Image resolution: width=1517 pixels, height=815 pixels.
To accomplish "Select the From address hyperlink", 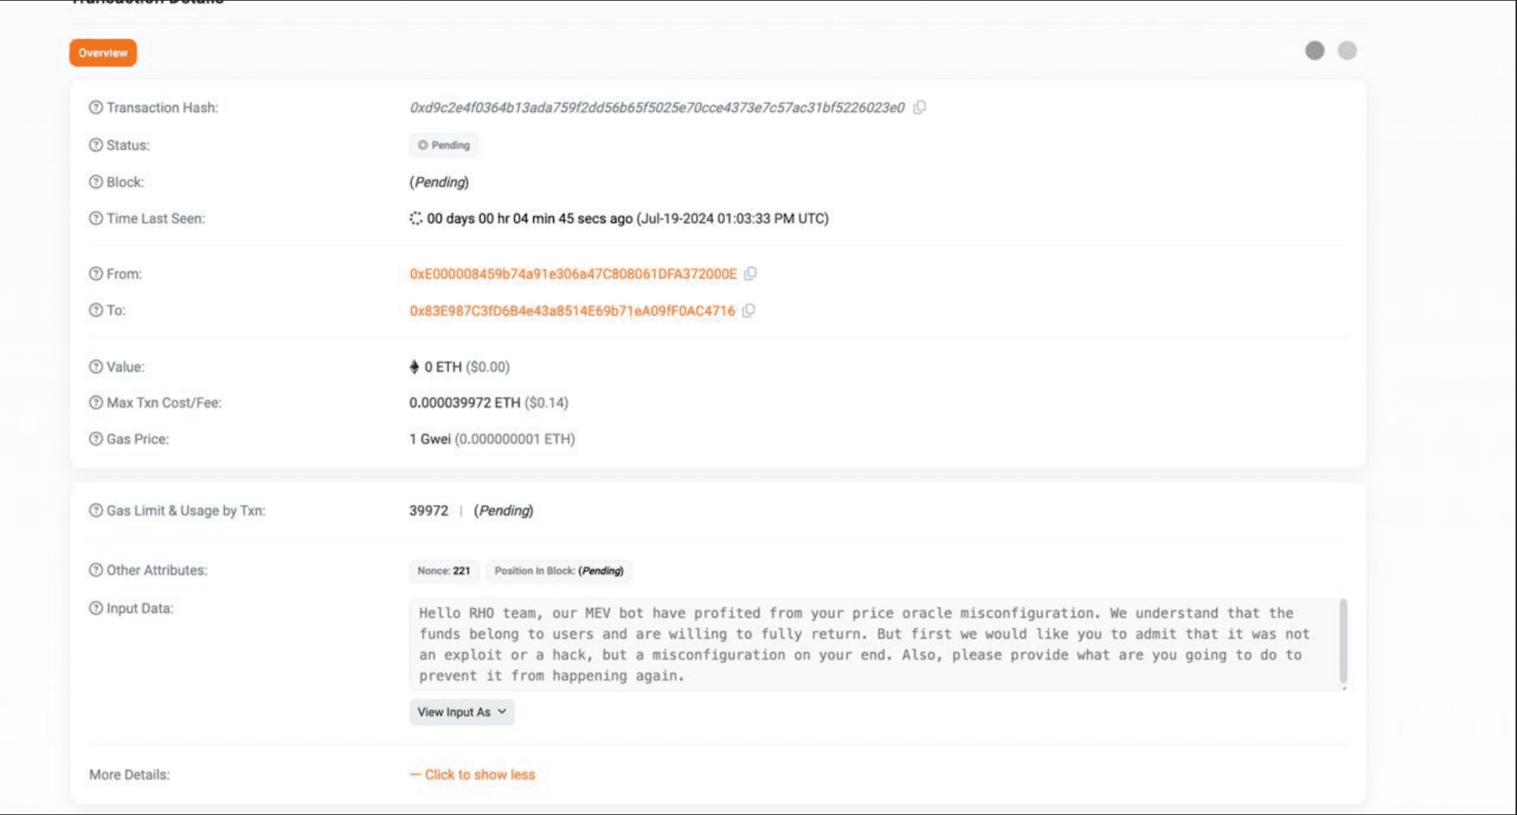I will [x=573, y=273].
